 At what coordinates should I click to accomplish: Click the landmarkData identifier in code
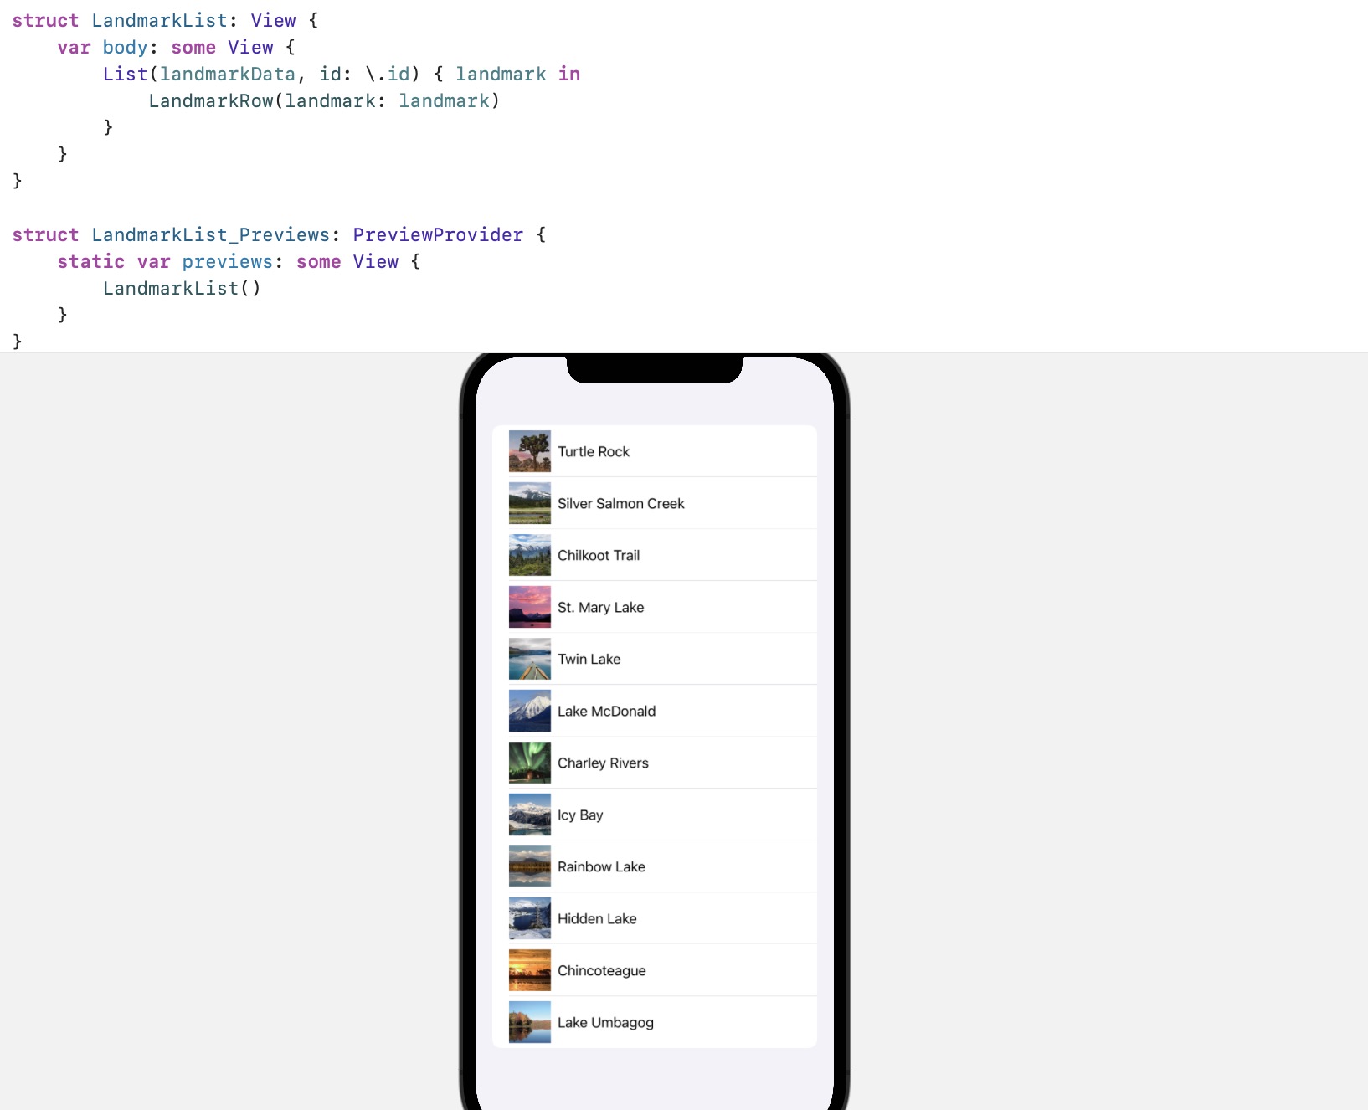228,74
